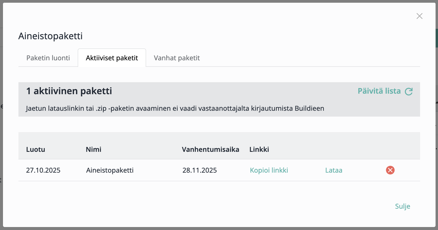
Task: Select the creation date 27.10.2025 cell
Action: (x=43, y=170)
